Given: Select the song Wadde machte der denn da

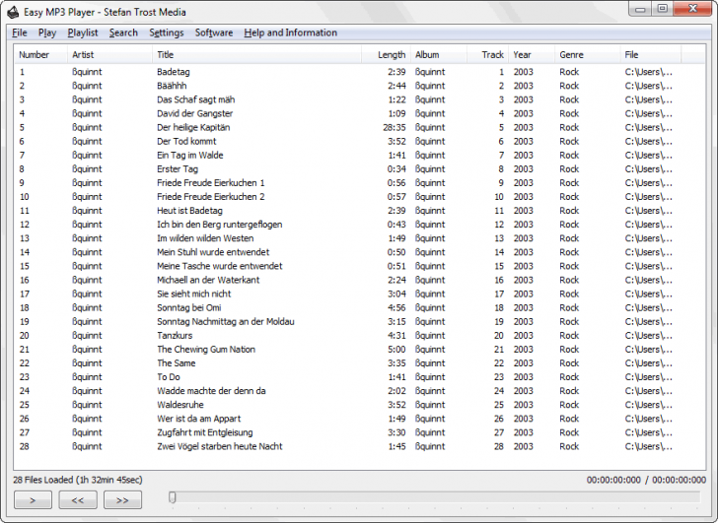Looking at the screenshot, I should click(211, 391).
